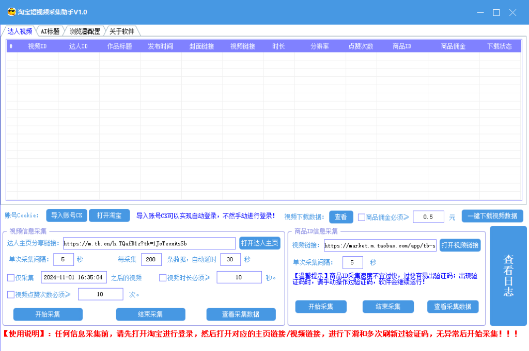529x351 pixels.
Task: Click the date field 2024-11-01 16:35:04
Action: click(74, 277)
